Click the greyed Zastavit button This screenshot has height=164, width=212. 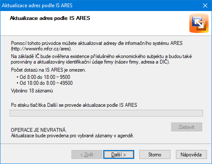[x=187, y=127]
